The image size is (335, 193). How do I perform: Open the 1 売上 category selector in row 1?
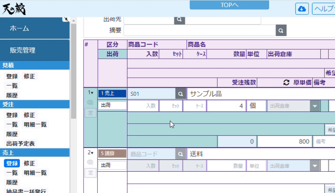pos(112,94)
